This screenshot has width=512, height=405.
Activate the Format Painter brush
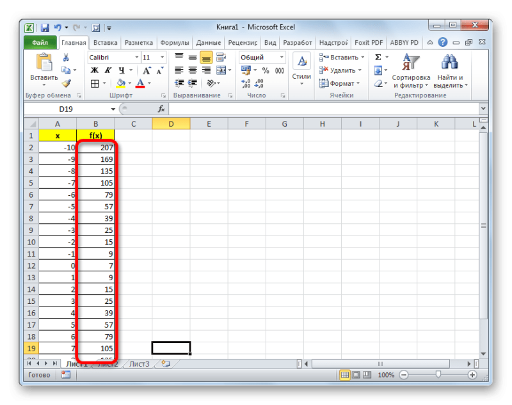click(67, 84)
